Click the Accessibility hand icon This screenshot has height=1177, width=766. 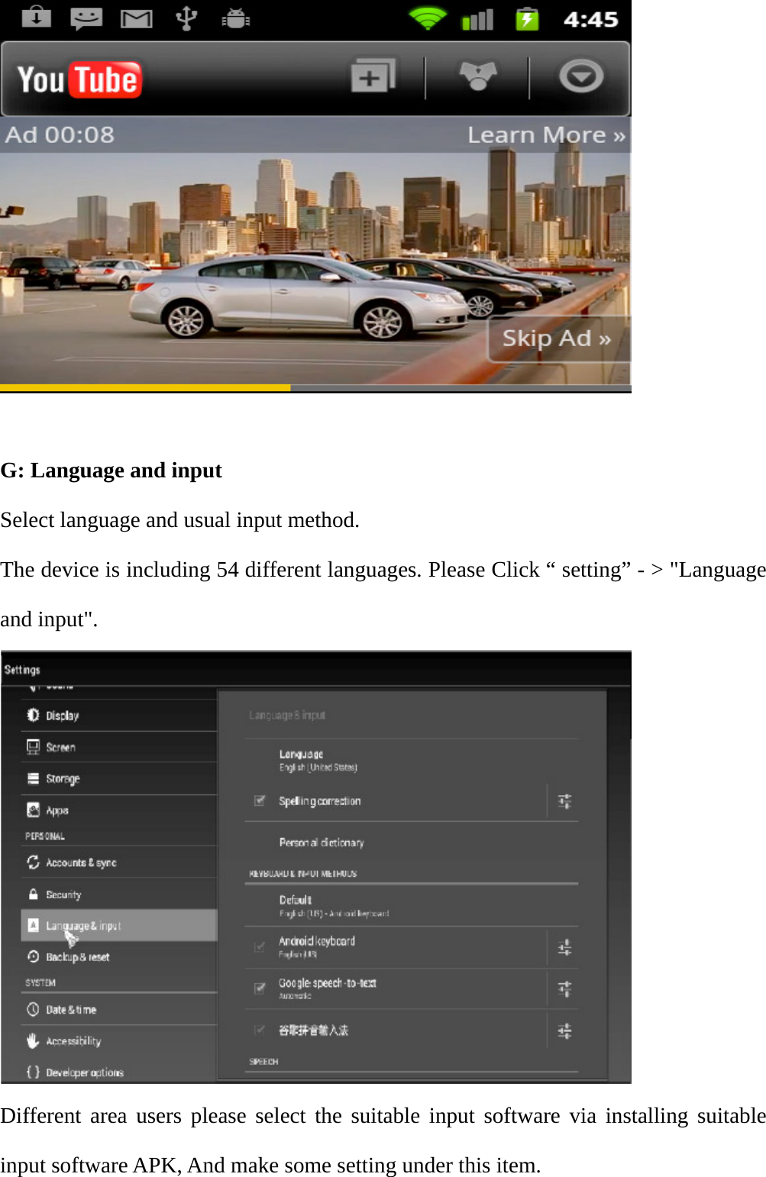[x=32, y=1040]
